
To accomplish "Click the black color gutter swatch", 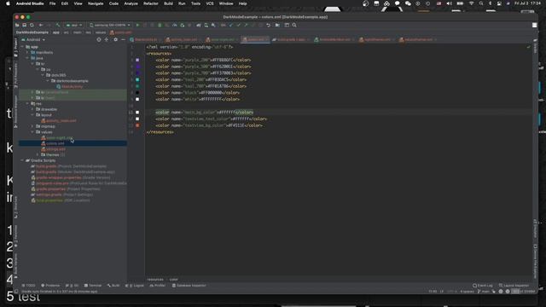I will [x=137, y=93].
